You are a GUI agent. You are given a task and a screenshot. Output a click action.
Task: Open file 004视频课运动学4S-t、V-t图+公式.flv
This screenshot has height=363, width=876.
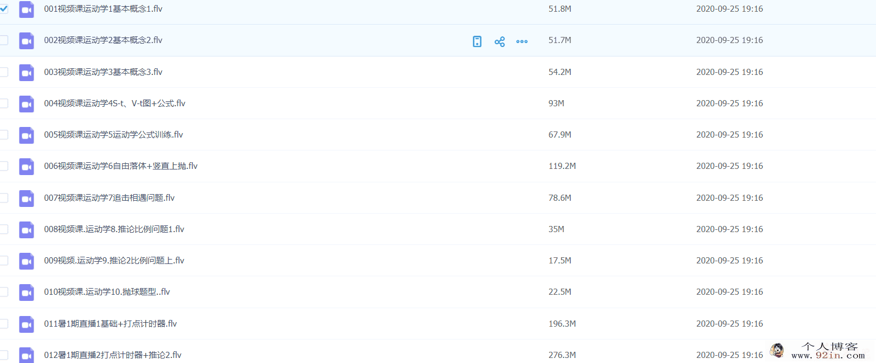(x=115, y=103)
